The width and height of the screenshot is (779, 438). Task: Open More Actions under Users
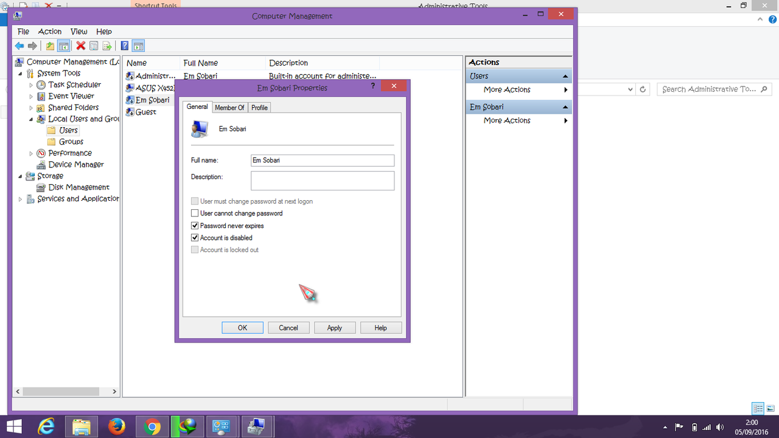pos(519,89)
